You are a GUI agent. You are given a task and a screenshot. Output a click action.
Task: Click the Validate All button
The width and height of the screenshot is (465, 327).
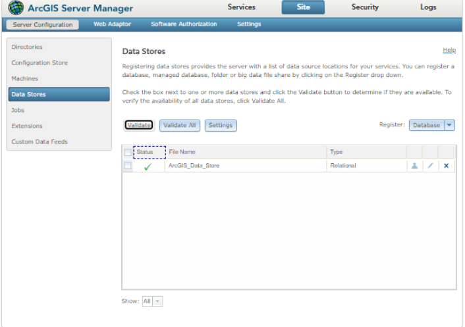[x=179, y=125]
